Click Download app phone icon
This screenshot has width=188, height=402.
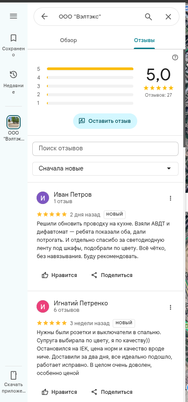[x=13, y=375]
